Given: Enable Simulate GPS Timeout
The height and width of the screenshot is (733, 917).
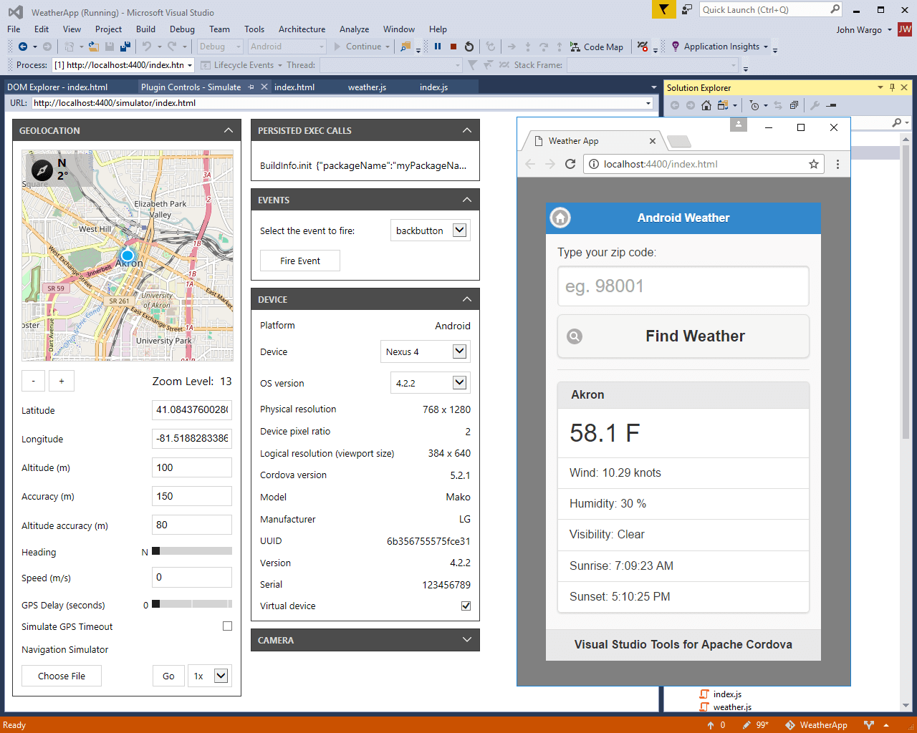Looking at the screenshot, I should point(227,626).
